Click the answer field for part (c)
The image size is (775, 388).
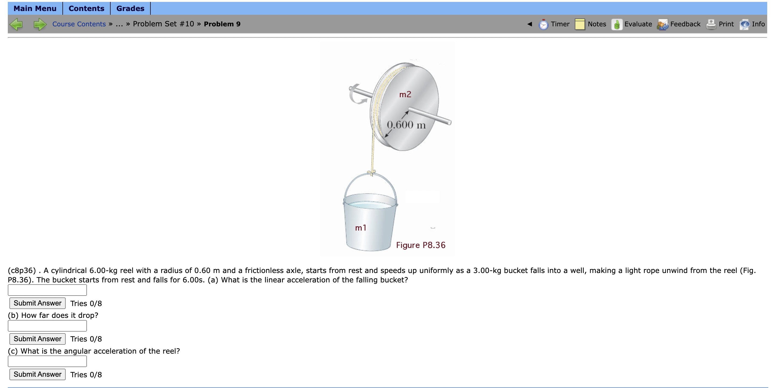[x=47, y=361]
